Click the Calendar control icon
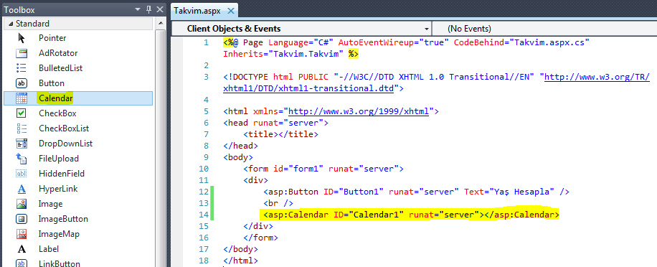 point(22,98)
